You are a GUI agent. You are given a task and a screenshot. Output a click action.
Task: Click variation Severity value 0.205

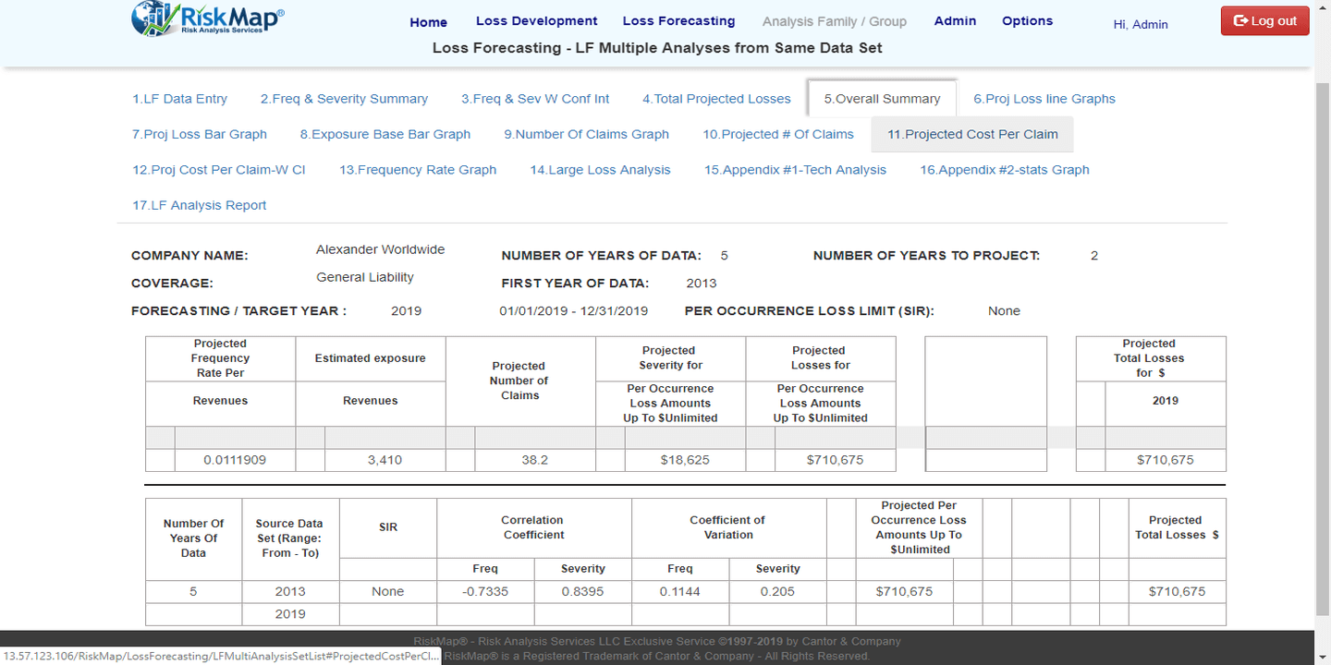pyautogui.click(x=777, y=592)
